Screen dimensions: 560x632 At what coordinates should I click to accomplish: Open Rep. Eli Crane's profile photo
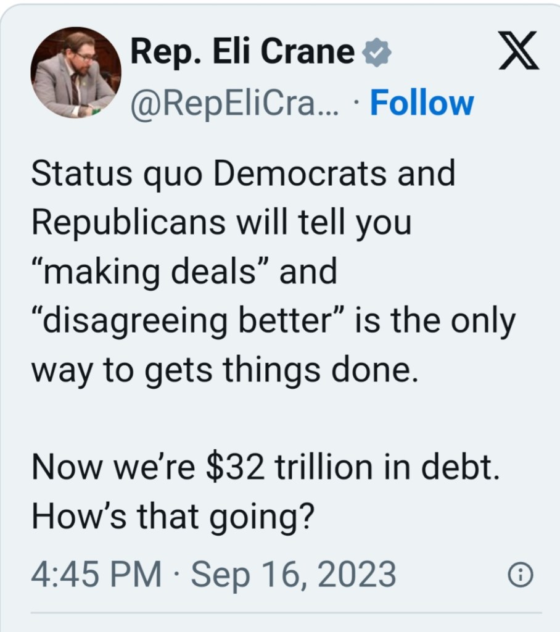point(76,73)
